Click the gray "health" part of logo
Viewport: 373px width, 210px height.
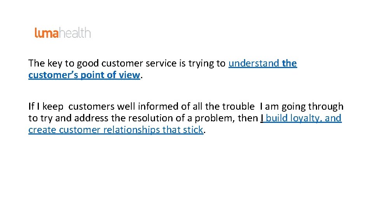pyautogui.click(x=75, y=33)
